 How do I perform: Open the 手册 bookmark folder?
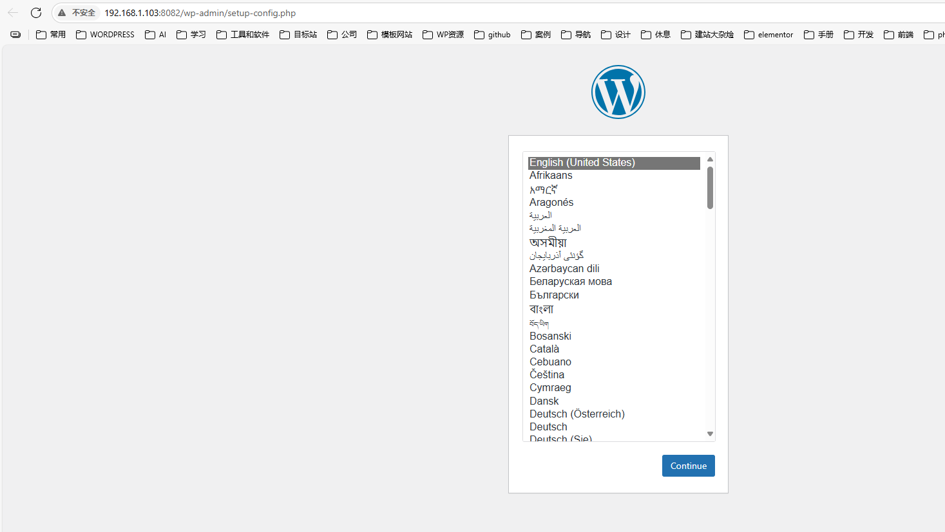819,35
